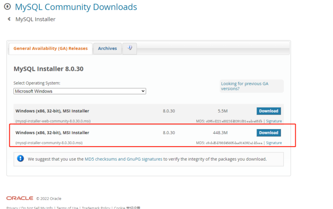
Task: Click the circular download icon beside the page title
Action: click(x=7, y=6)
